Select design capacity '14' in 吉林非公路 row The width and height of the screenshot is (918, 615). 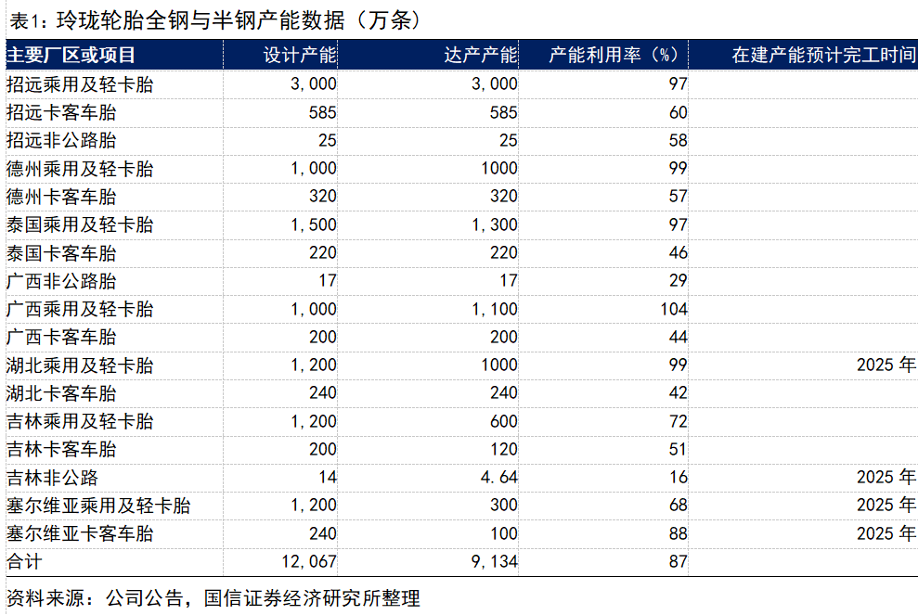coord(328,478)
